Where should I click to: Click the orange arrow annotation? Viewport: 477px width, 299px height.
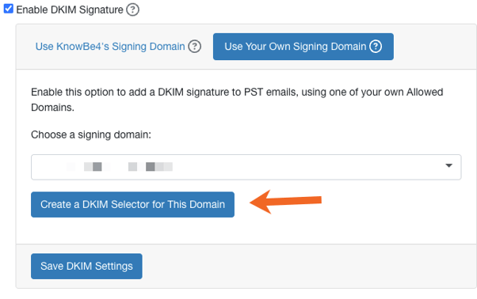click(286, 201)
